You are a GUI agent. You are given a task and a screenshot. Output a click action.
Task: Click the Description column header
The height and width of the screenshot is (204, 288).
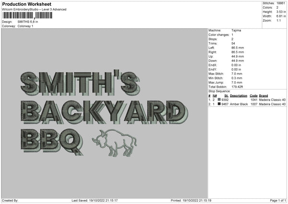[x=239, y=96]
